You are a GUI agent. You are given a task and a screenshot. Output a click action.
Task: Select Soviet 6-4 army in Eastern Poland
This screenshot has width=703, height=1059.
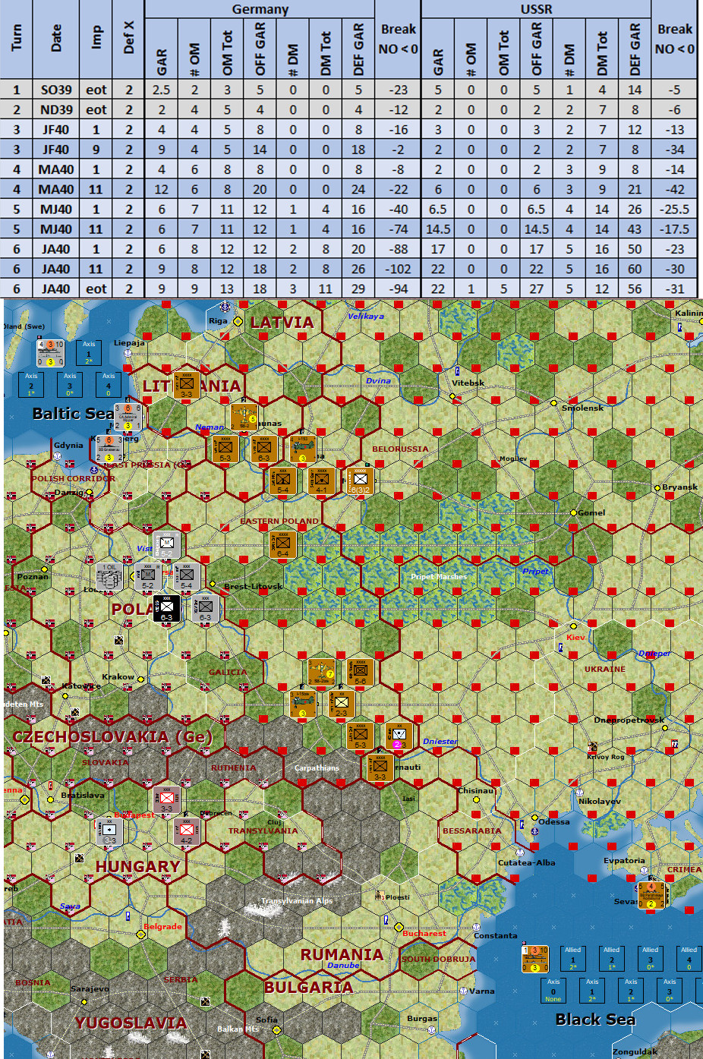(x=282, y=544)
